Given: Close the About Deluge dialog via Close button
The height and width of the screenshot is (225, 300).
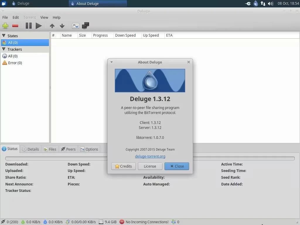Looking at the screenshot, I should coord(177,166).
